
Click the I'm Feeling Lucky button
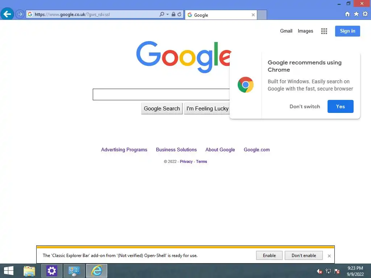[207, 109]
